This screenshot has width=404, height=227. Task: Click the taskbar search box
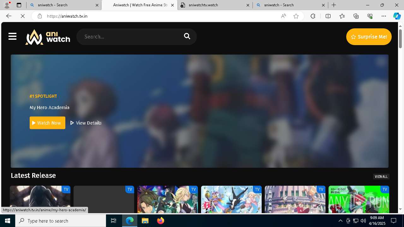pos(61,221)
